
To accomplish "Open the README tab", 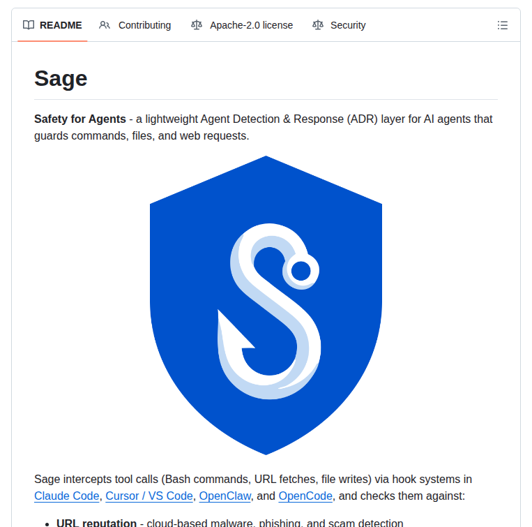I will click(52, 25).
